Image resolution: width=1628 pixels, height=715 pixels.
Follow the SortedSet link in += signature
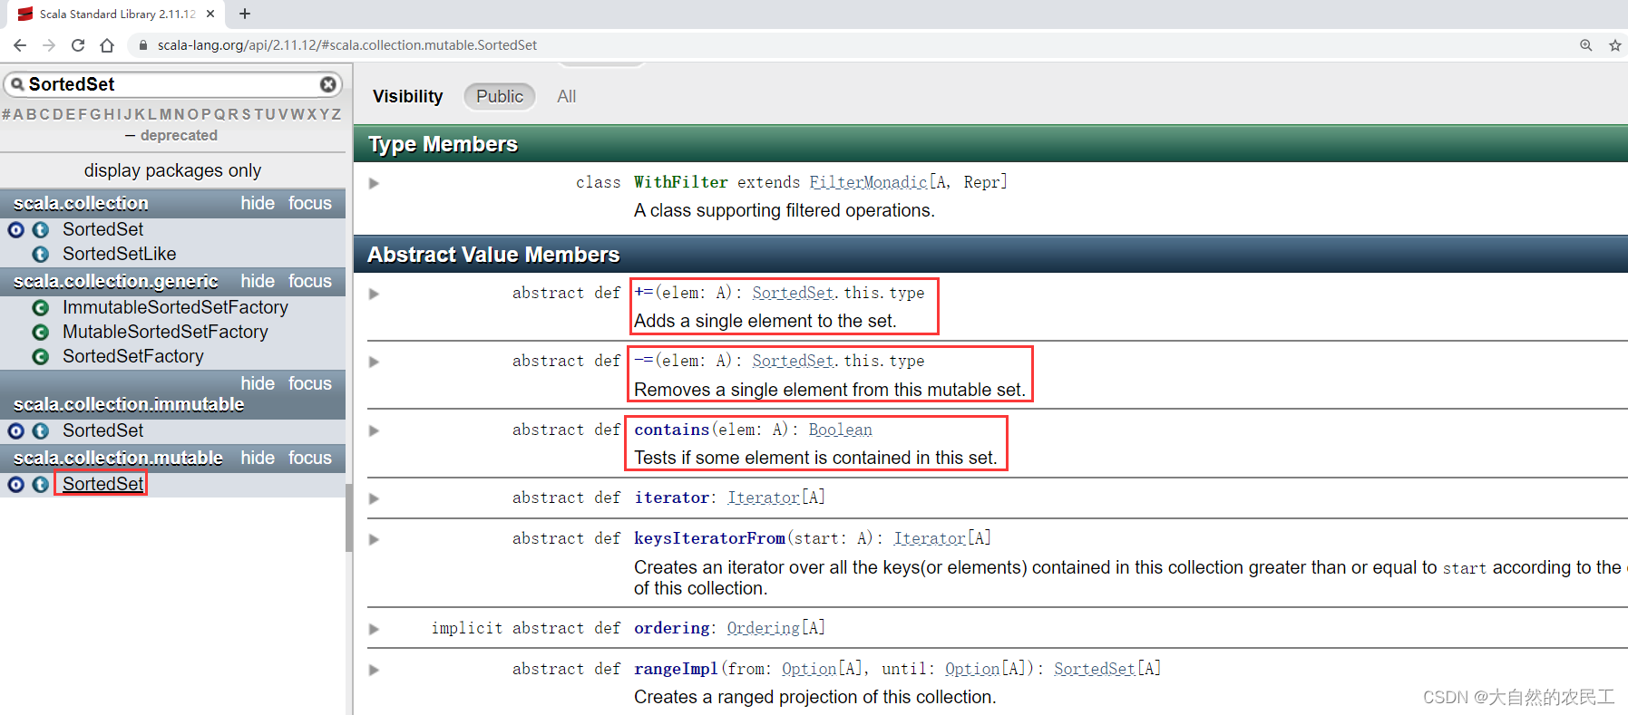[793, 293]
